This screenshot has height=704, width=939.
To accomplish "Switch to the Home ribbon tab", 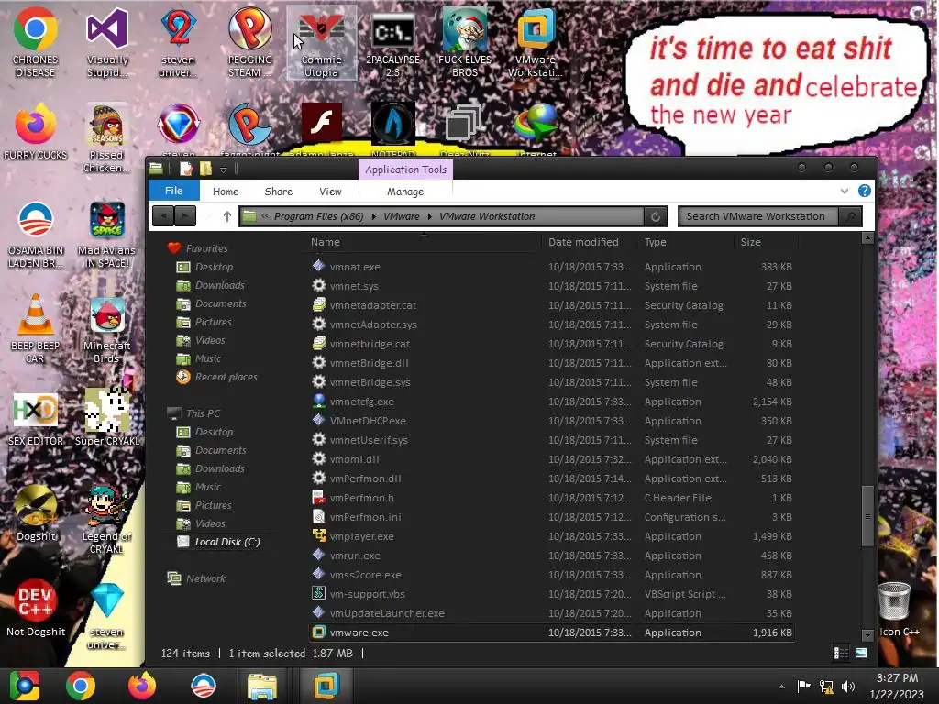I will 226,192.
